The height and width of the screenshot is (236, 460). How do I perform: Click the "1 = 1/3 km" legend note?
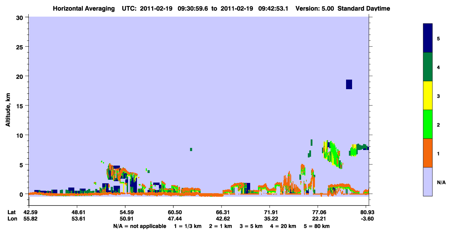[x=188, y=226]
